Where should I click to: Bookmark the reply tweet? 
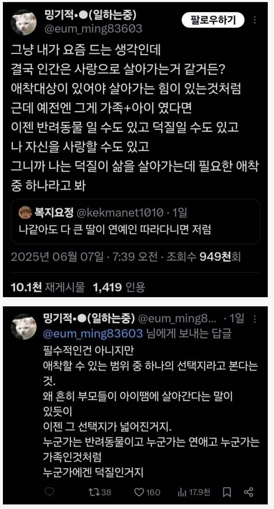pyautogui.click(x=227, y=492)
